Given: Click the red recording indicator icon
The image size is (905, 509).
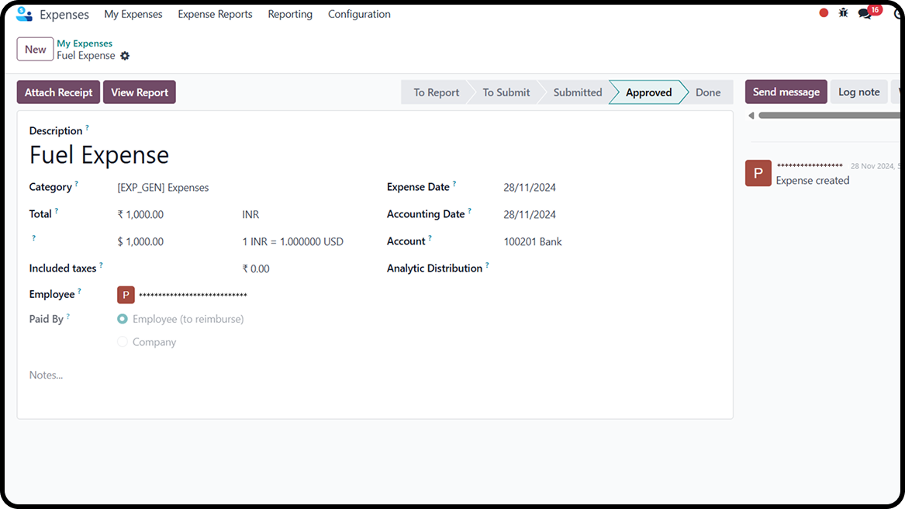Looking at the screenshot, I should (x=824, y=13).
